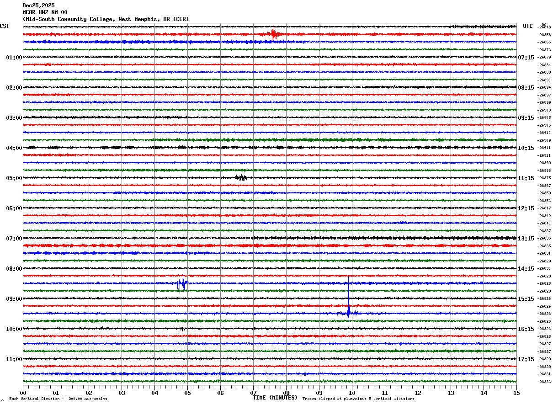
Task: Click DC offset value -26890
Action: [544, 80]
